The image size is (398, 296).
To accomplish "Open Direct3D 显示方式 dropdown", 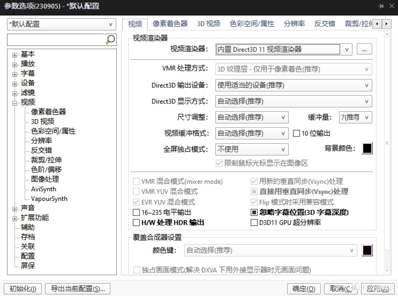I will click(294, 101).
